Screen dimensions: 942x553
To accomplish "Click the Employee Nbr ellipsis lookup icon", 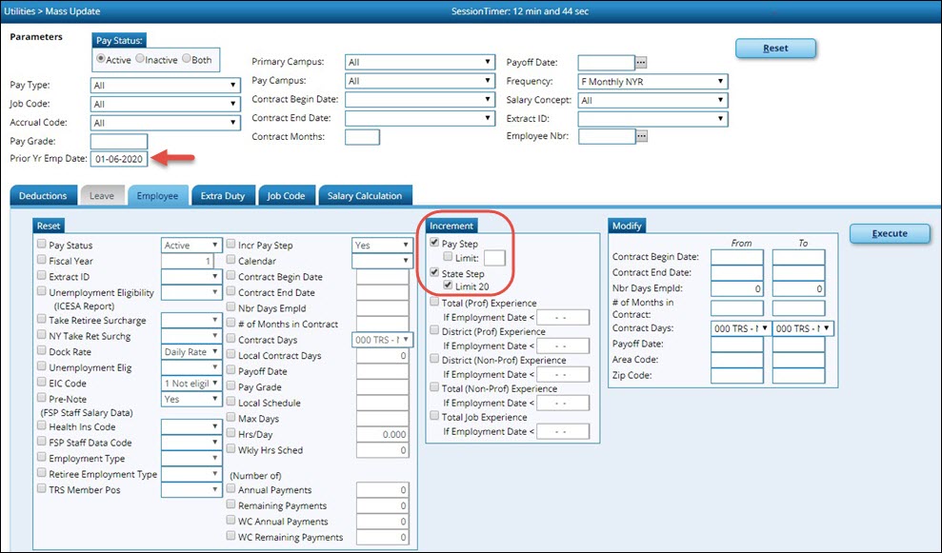I will [641, 136].
